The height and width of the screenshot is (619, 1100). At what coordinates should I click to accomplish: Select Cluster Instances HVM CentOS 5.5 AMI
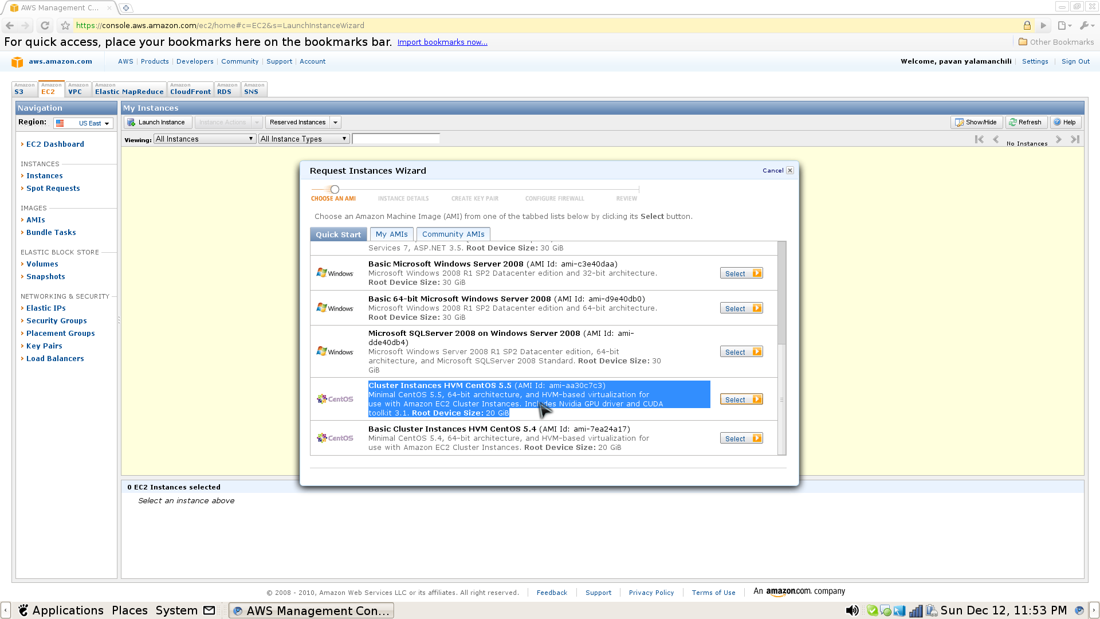tap(741, 399)
